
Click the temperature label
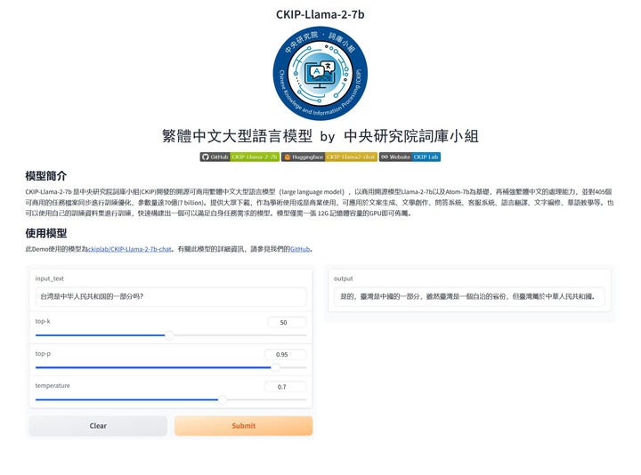[53, 385]
